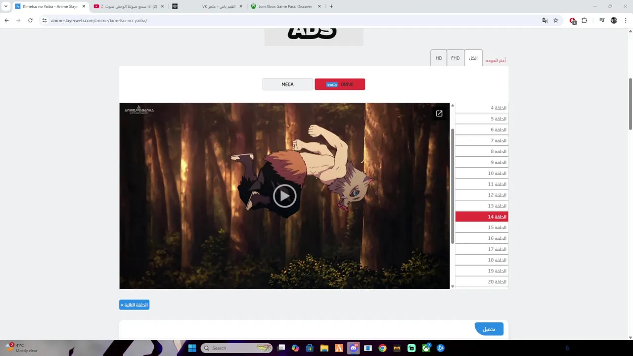
Task: Play the video with the center play button
Action: [x=284, y=196]
